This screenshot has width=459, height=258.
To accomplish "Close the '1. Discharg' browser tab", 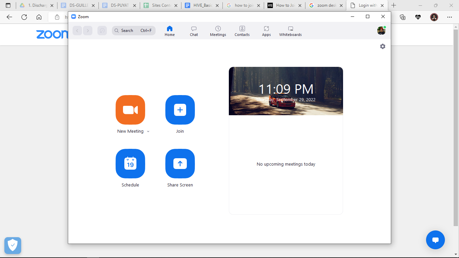I will pos(52,5).
